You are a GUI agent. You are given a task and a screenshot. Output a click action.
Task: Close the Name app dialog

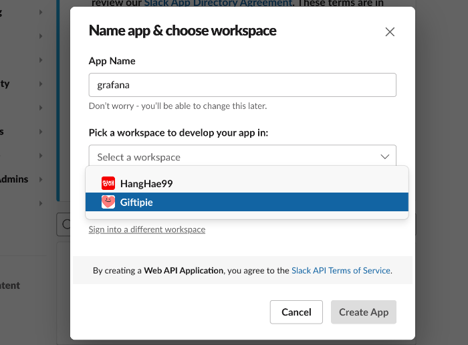390,31
